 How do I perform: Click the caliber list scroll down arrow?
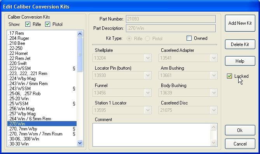pyautogui.click(x=80, y=143)
